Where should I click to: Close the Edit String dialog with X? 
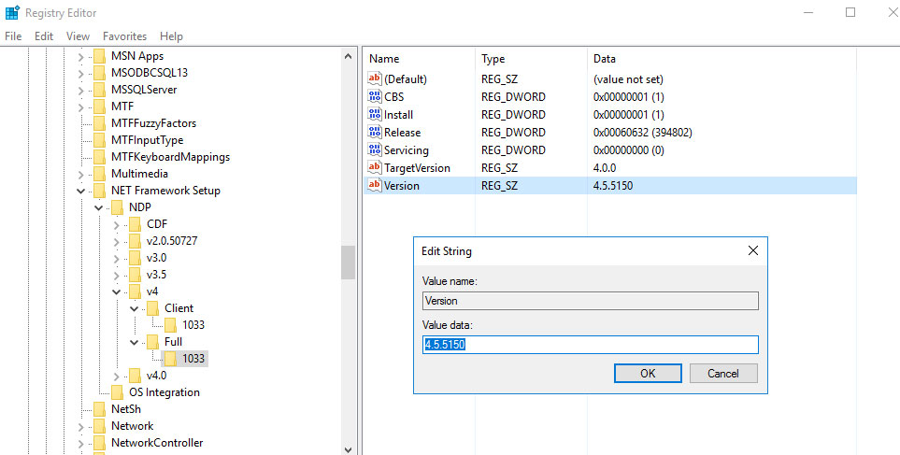point(753,250)
